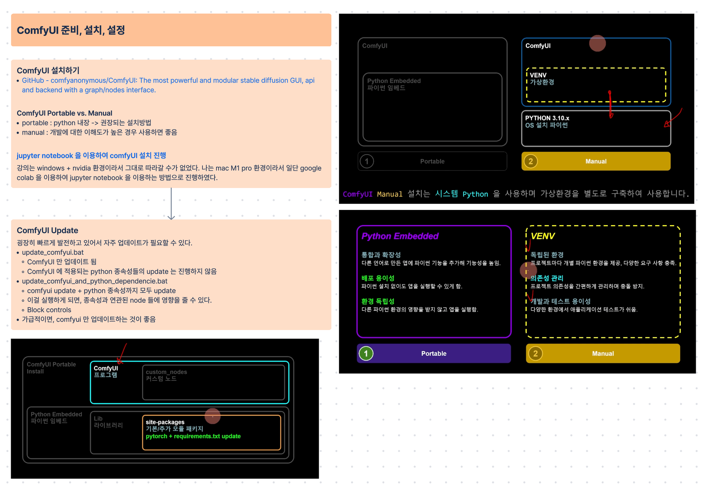Viewport: 702px width, 491px height.
Task: Click the caption 'ComfyUI Manual 설치는 시스템 Python' line
Action: (516, 194)
